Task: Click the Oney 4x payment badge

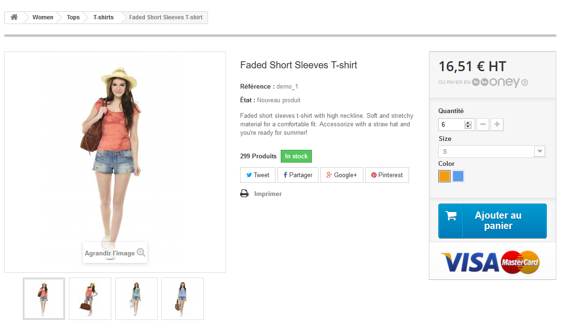Action: click(x=484, y=82)
